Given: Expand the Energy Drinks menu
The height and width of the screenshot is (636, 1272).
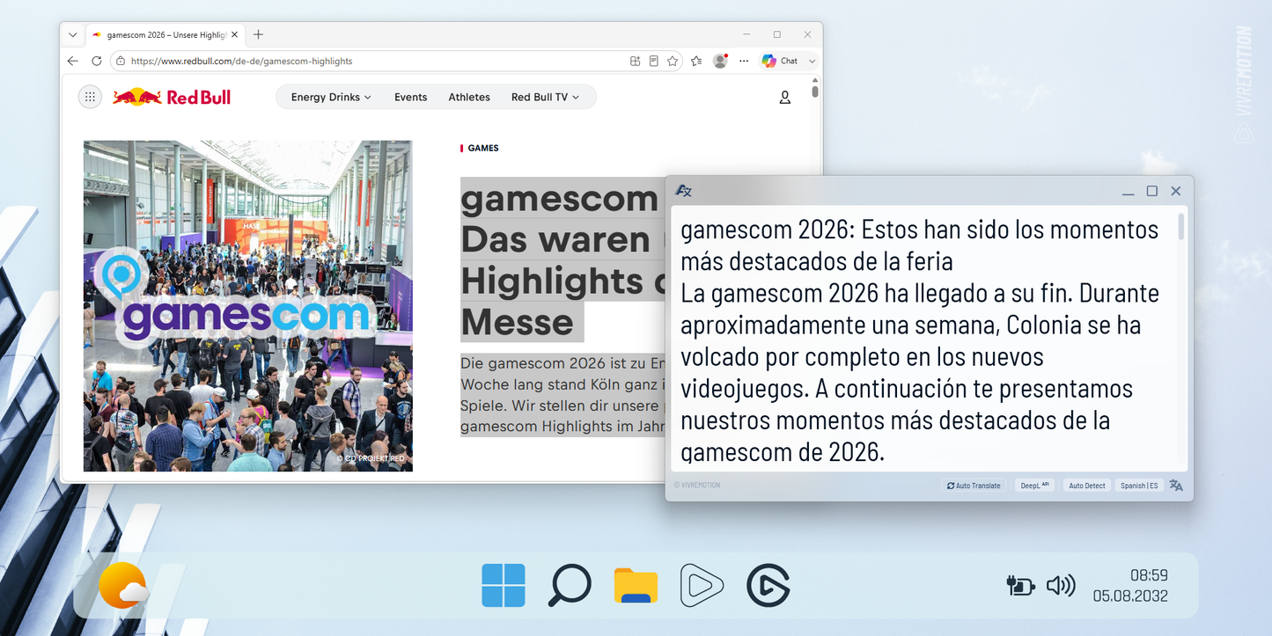Looking at the screenshot, I should [331, 97].
